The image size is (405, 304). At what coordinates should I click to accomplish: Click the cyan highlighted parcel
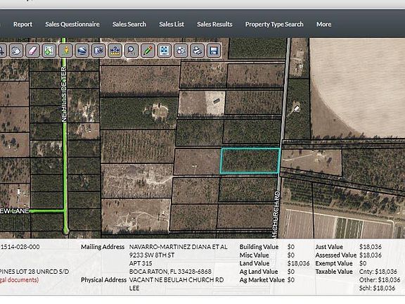click(x=250, y=160)
